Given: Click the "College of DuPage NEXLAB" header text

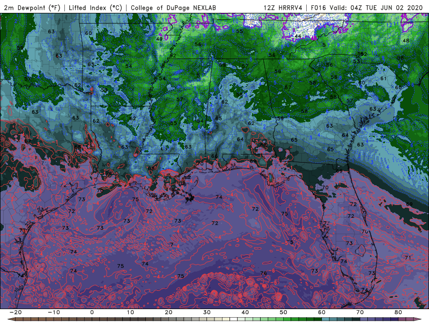Looking at the screenshot, I should (x=173, y=8).
